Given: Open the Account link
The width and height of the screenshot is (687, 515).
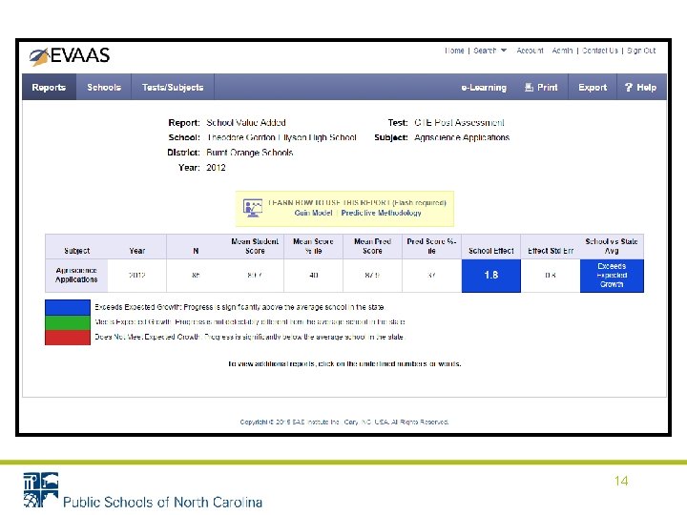Looking at the screenshot, I should coord(530,51).
